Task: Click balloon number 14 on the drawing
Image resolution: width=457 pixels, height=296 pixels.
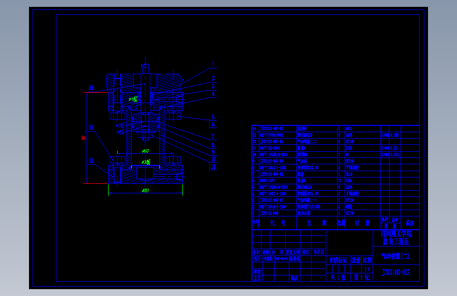Action: tap(91, 87)
